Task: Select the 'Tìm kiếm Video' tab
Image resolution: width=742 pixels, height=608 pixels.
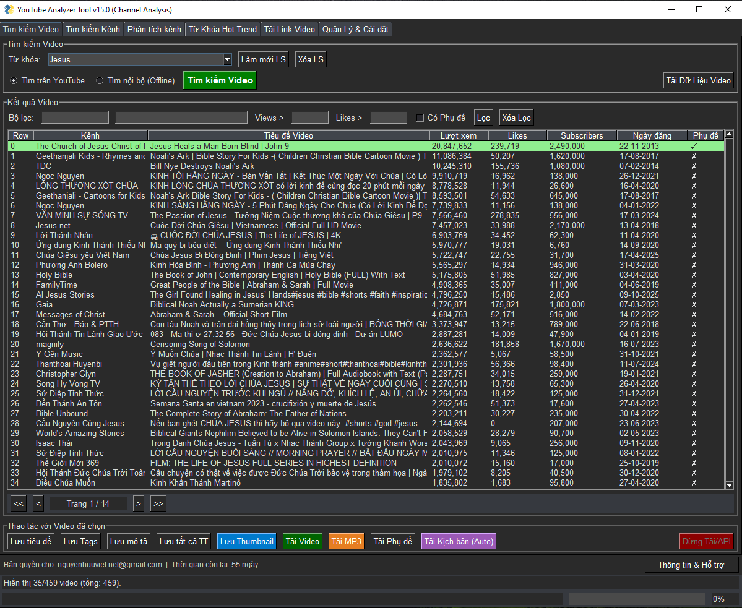Action: (x=31, y=29)
